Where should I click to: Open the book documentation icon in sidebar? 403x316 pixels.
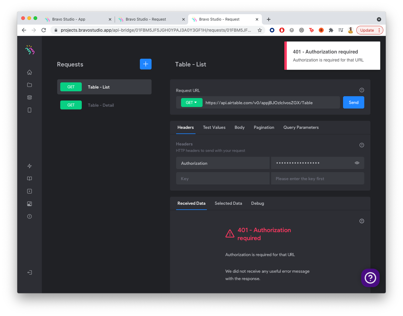pyautogui.click(x=30, y=179)
